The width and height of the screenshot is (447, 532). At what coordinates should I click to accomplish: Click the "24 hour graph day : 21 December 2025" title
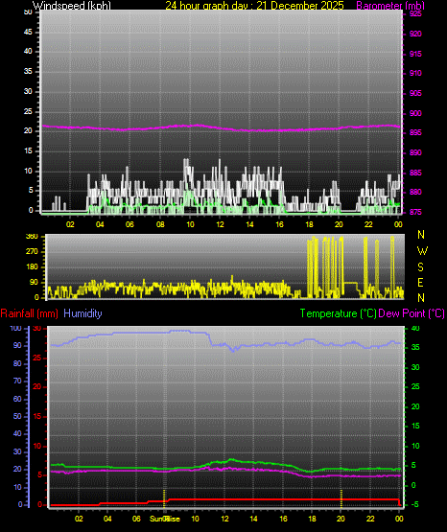click(254, 5)
